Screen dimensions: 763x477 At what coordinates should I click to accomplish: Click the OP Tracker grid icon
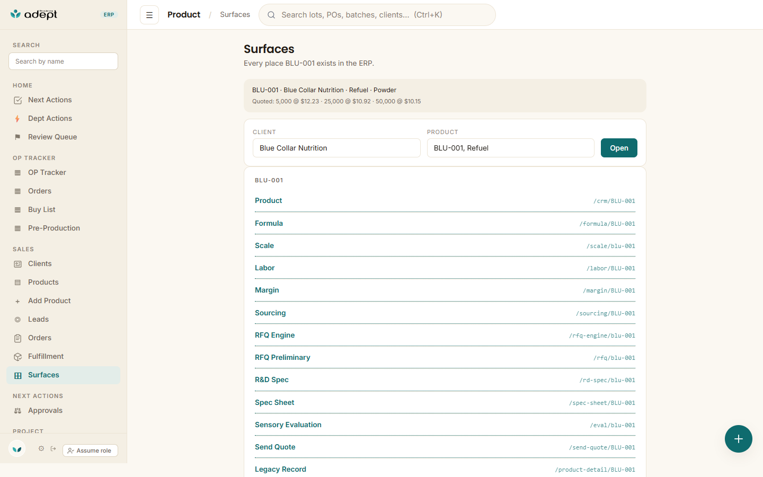[x=17, y=173]
